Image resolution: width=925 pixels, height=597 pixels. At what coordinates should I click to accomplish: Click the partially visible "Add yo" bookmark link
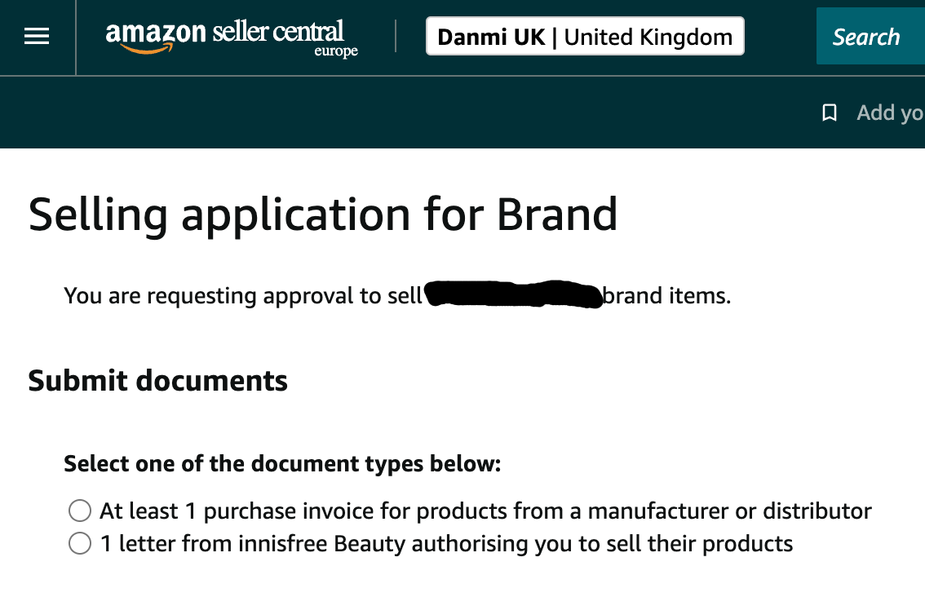tap(889, 113)
